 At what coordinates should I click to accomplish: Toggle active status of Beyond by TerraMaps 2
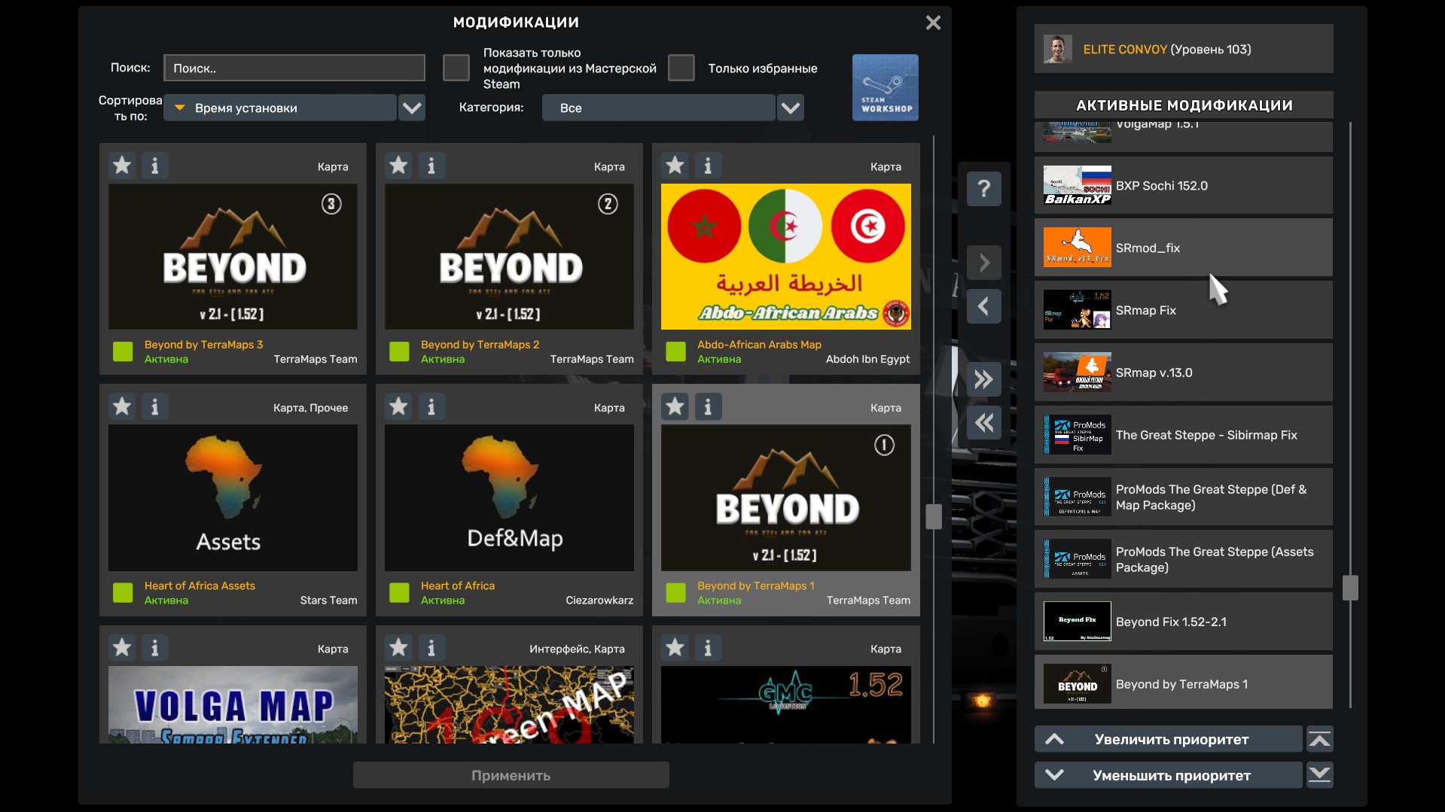pyautogui.click(x=399, y=351)
